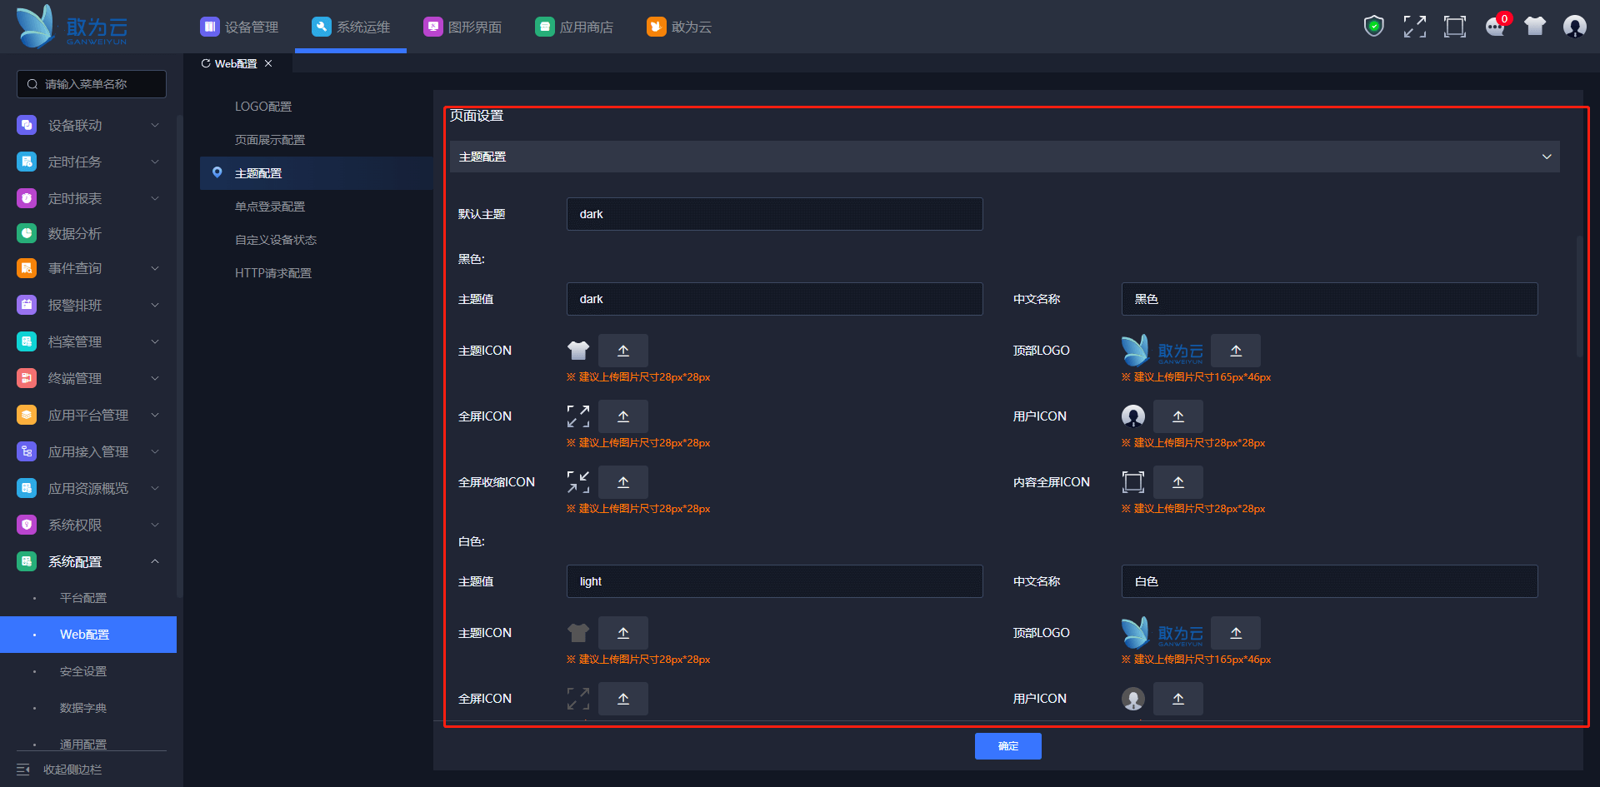Screen dimensions: 1600x787
Task: Click the 敢为云 logo in top-left corner
Action: coord(72,27)
